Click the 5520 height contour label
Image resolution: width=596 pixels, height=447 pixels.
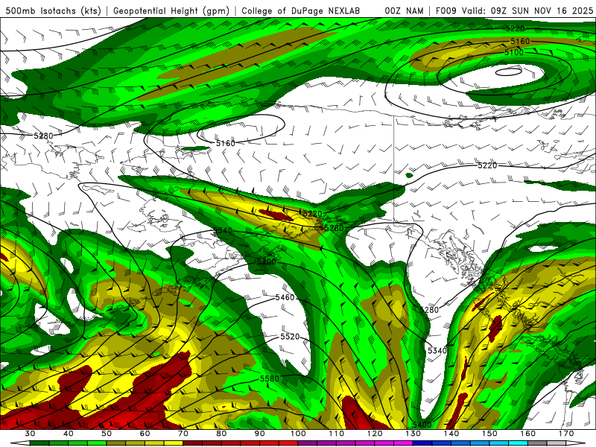[290, 337]
